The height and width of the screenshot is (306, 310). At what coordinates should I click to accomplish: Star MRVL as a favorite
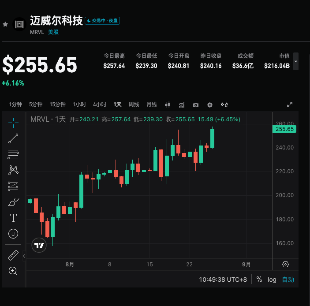point(5,24)
